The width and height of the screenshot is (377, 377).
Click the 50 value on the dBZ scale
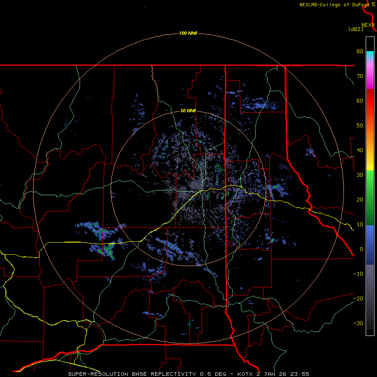(360, 126)
